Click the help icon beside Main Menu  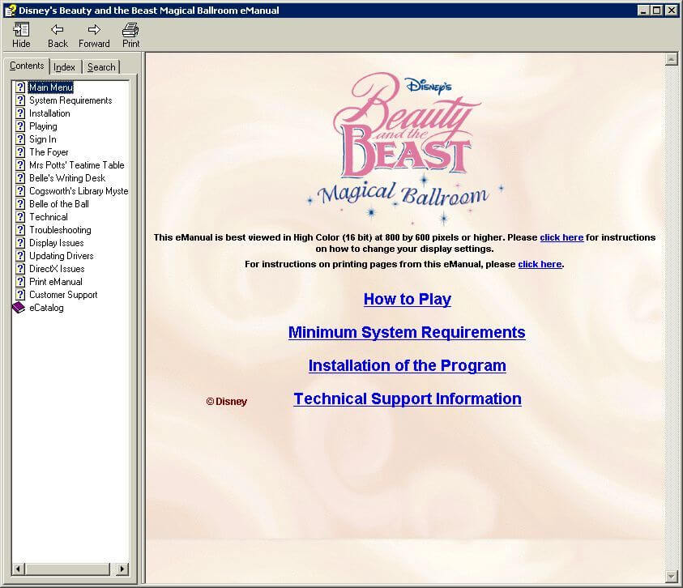(20, 87)
